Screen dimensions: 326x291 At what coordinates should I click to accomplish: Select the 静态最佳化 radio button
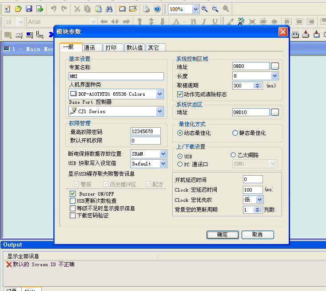[235, 133]
